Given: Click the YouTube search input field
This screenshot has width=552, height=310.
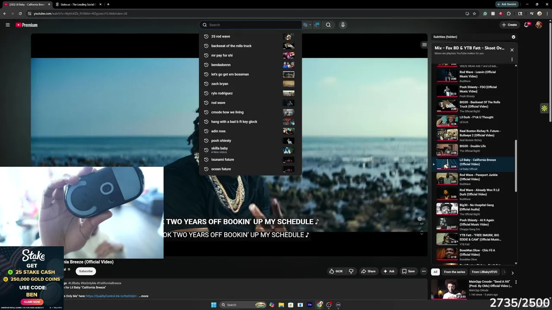Looking at the screenshot, I should pos(250,25).
